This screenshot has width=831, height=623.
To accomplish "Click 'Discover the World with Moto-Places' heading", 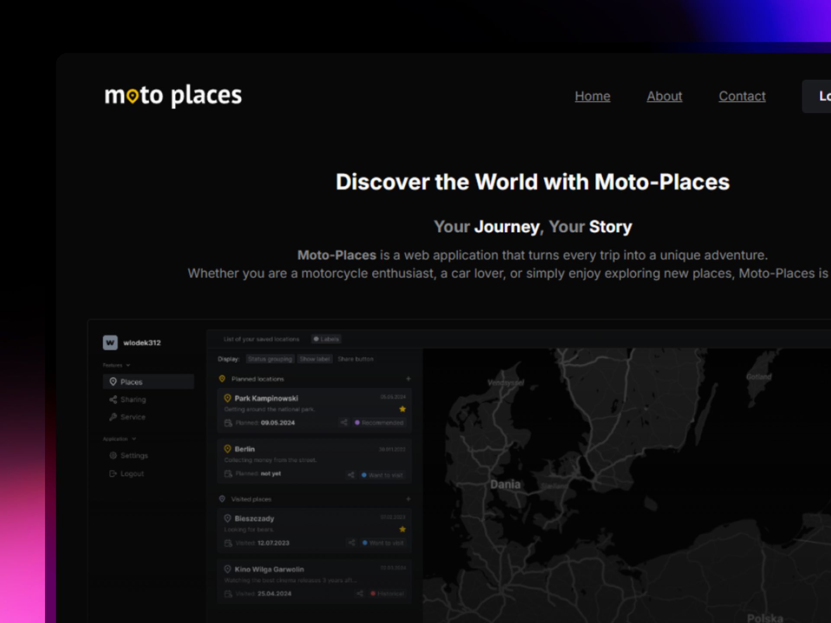I will coord(533,182).
